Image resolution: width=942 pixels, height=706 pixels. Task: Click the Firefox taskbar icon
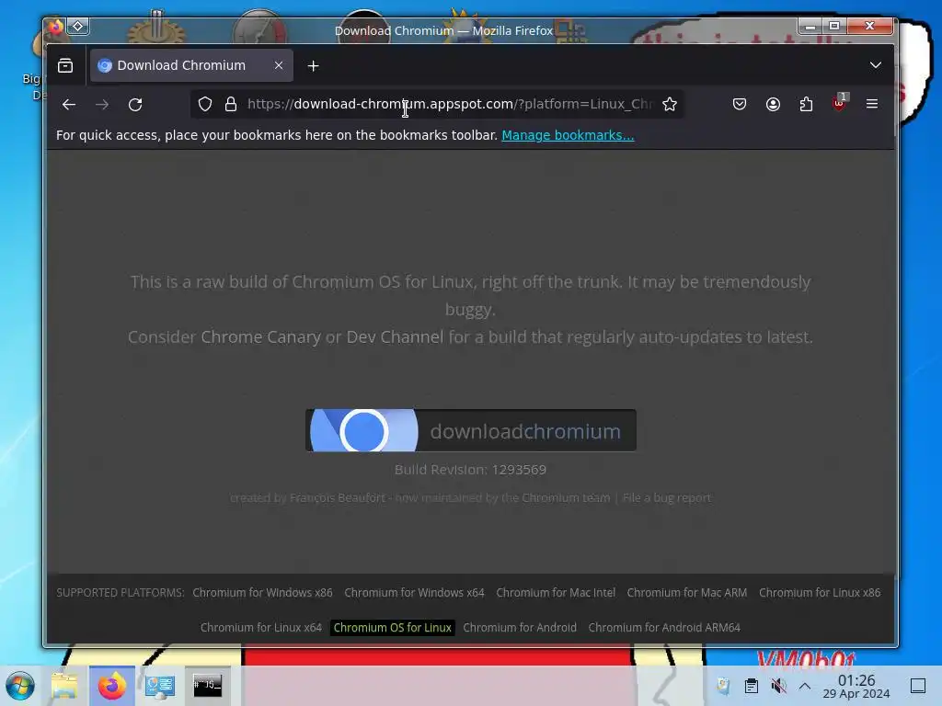111,686
